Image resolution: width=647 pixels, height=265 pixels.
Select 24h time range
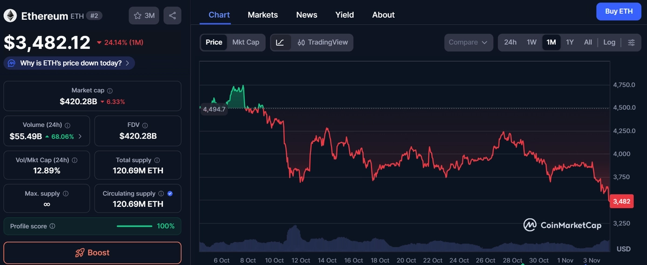click(x=511, y=42)
